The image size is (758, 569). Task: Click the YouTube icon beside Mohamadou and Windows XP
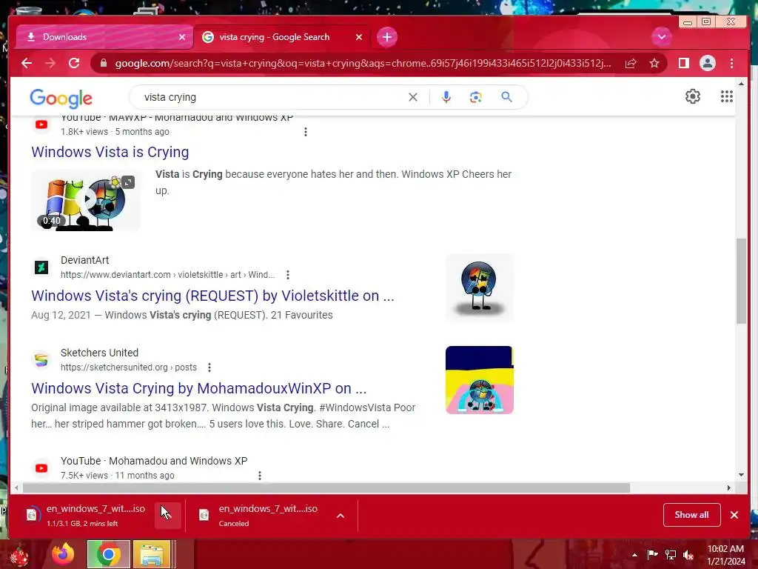(41, 468)
